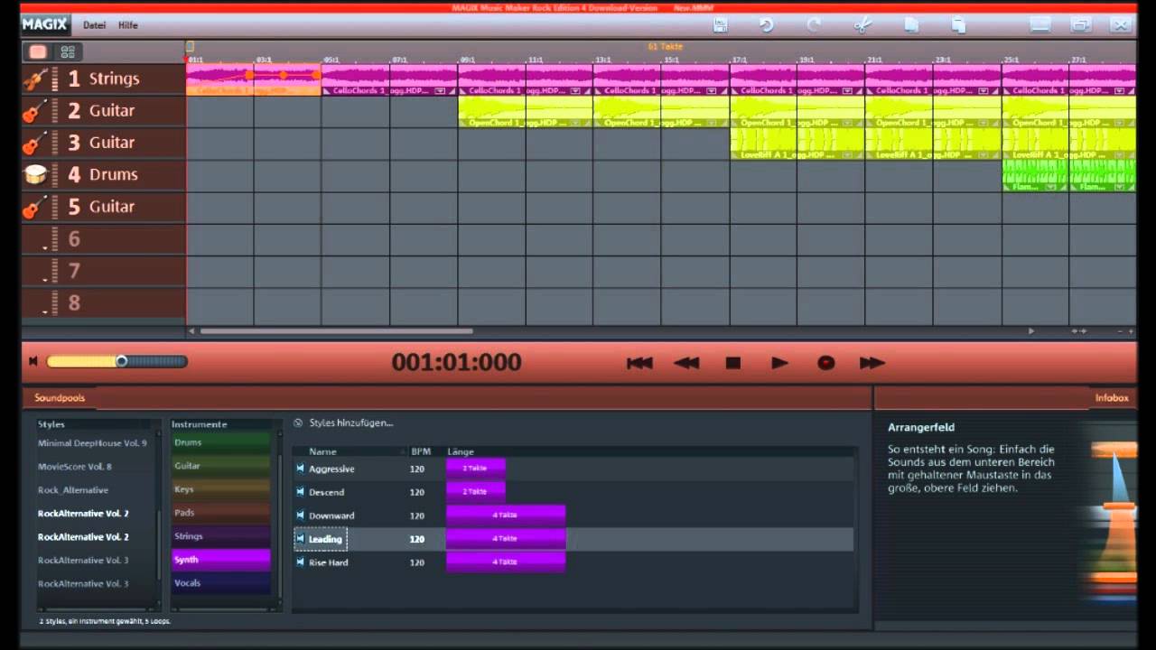Viewport: 1156px width, 650px height.
Task: Select the Drums instrument category
Action: click(x=221, y=442)
